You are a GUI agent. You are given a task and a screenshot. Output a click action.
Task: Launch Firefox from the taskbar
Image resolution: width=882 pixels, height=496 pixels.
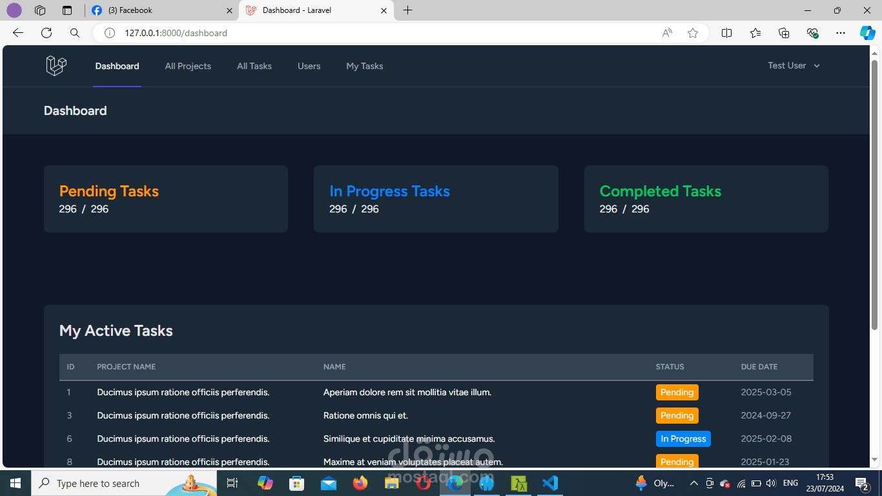click(360, 483)
